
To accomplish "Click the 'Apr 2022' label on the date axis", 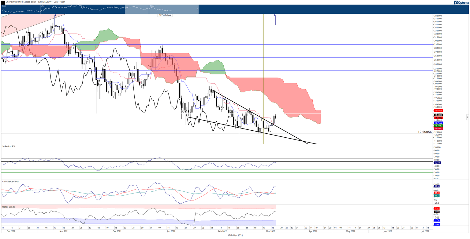I will (313, 231).
